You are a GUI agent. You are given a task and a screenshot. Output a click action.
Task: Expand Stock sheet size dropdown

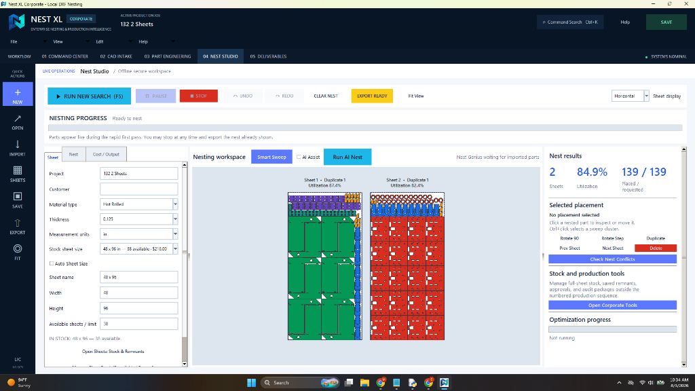point(175,249)
